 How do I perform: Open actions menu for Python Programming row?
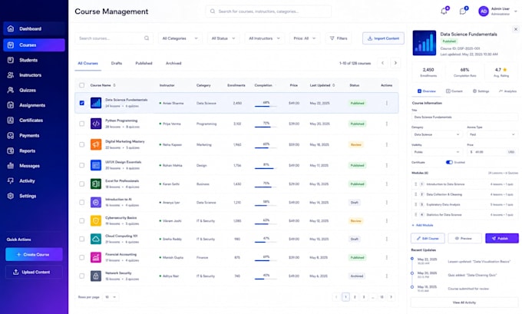pos(386,124)
